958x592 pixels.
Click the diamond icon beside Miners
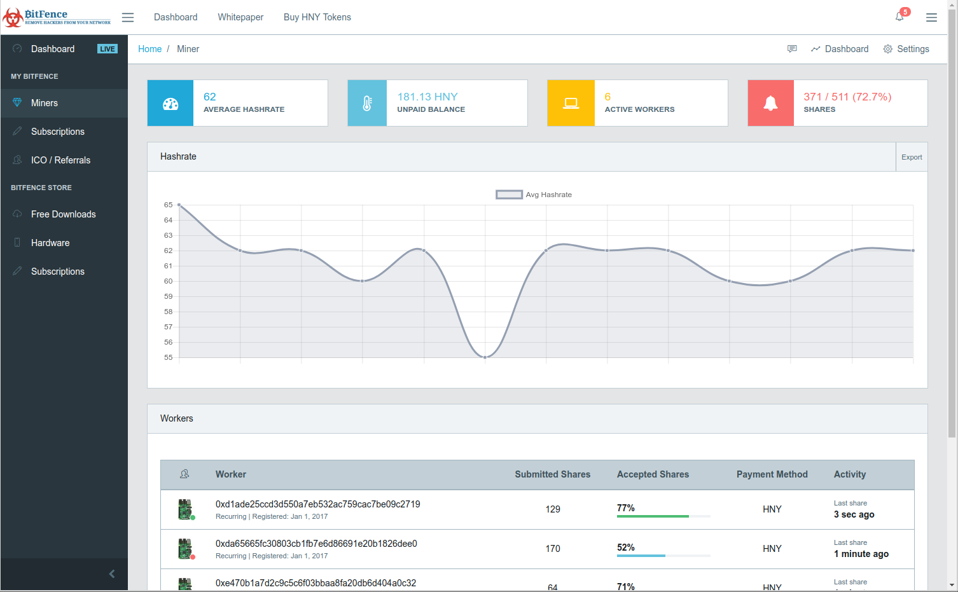pyautogui.click(x=17, y=102)
